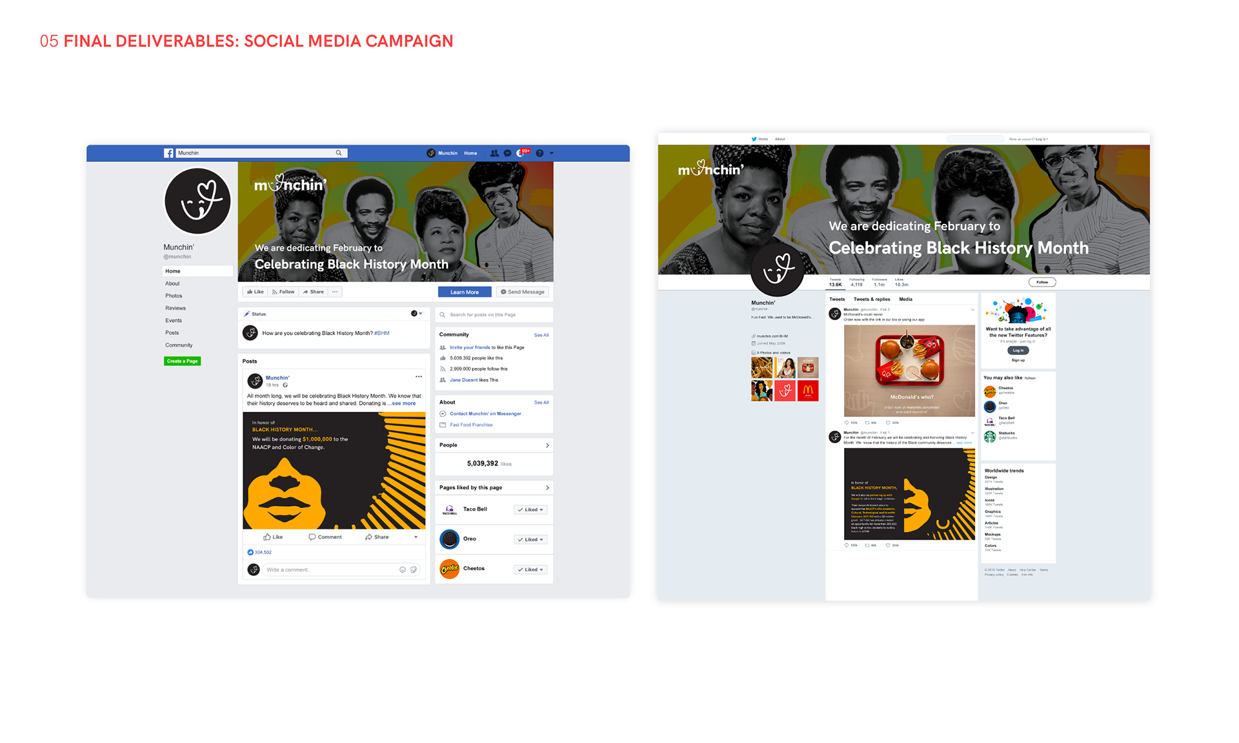
Task: Click the emoji icon in comment field
Action: click(x=403, y=570)
